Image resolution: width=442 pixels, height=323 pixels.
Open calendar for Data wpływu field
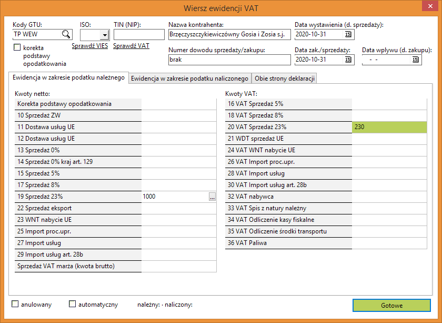(x=416, y=60)
